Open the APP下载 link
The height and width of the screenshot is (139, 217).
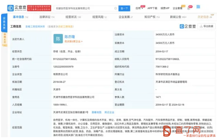(152, 8)
